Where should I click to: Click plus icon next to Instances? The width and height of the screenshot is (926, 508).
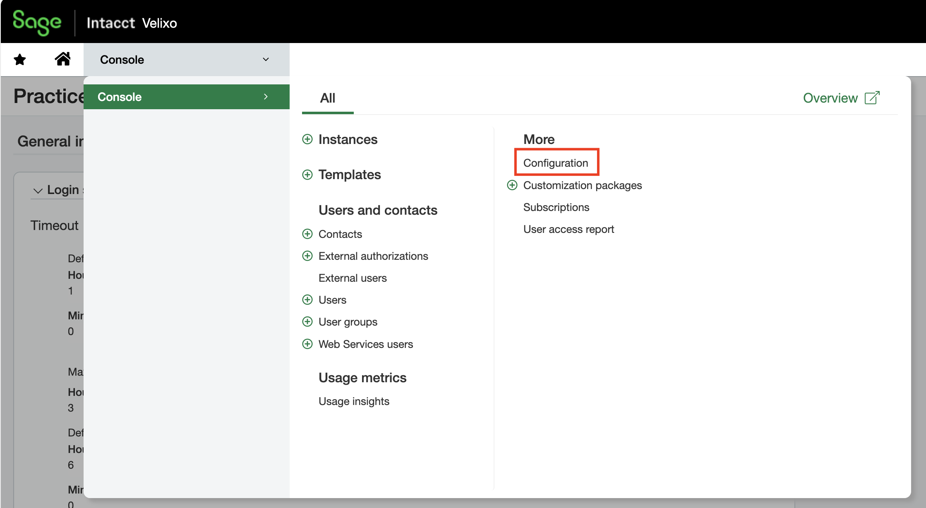pyautogui.click(x=307, y=139)
